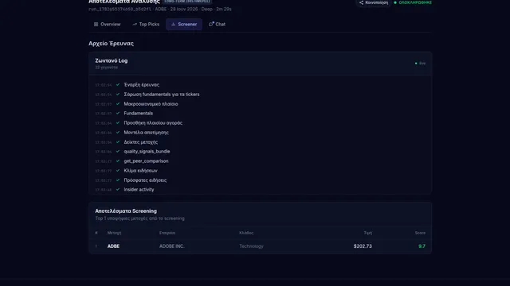Click the check icon next to Σάρωση fundamentals
510x286 pixels.
(x=118, y=95)
